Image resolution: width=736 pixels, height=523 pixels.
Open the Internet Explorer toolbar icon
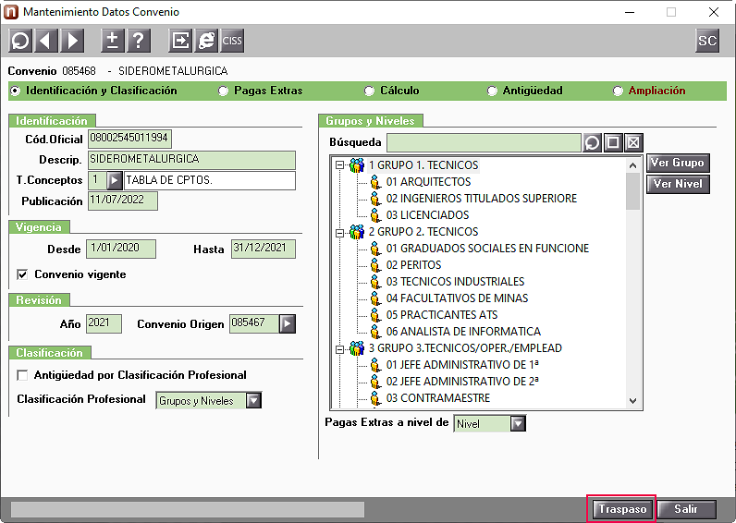[206, 41]
